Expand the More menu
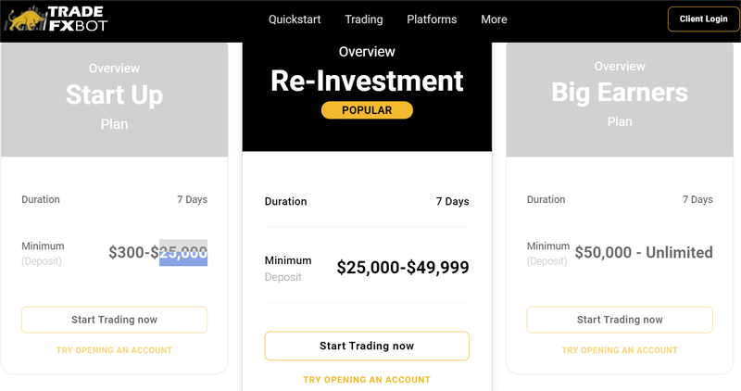Viewport: 741px width, 391px height. pyautogui.click(x=494, y=19)
